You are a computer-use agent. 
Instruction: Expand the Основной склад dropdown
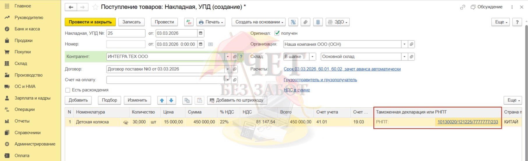coord(404,57)
